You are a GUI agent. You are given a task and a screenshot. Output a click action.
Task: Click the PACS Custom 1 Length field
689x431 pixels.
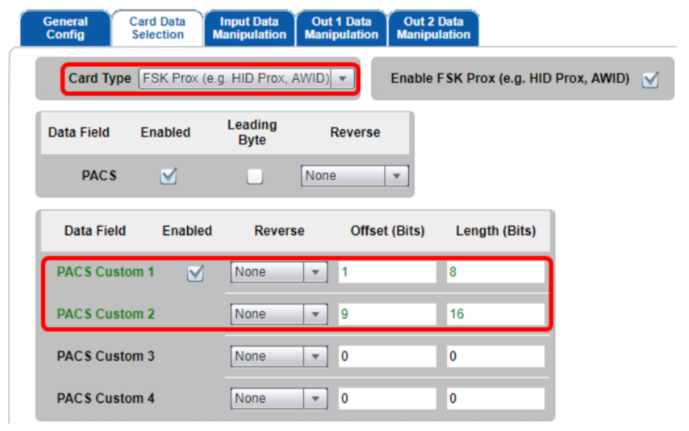pos(496,272)
